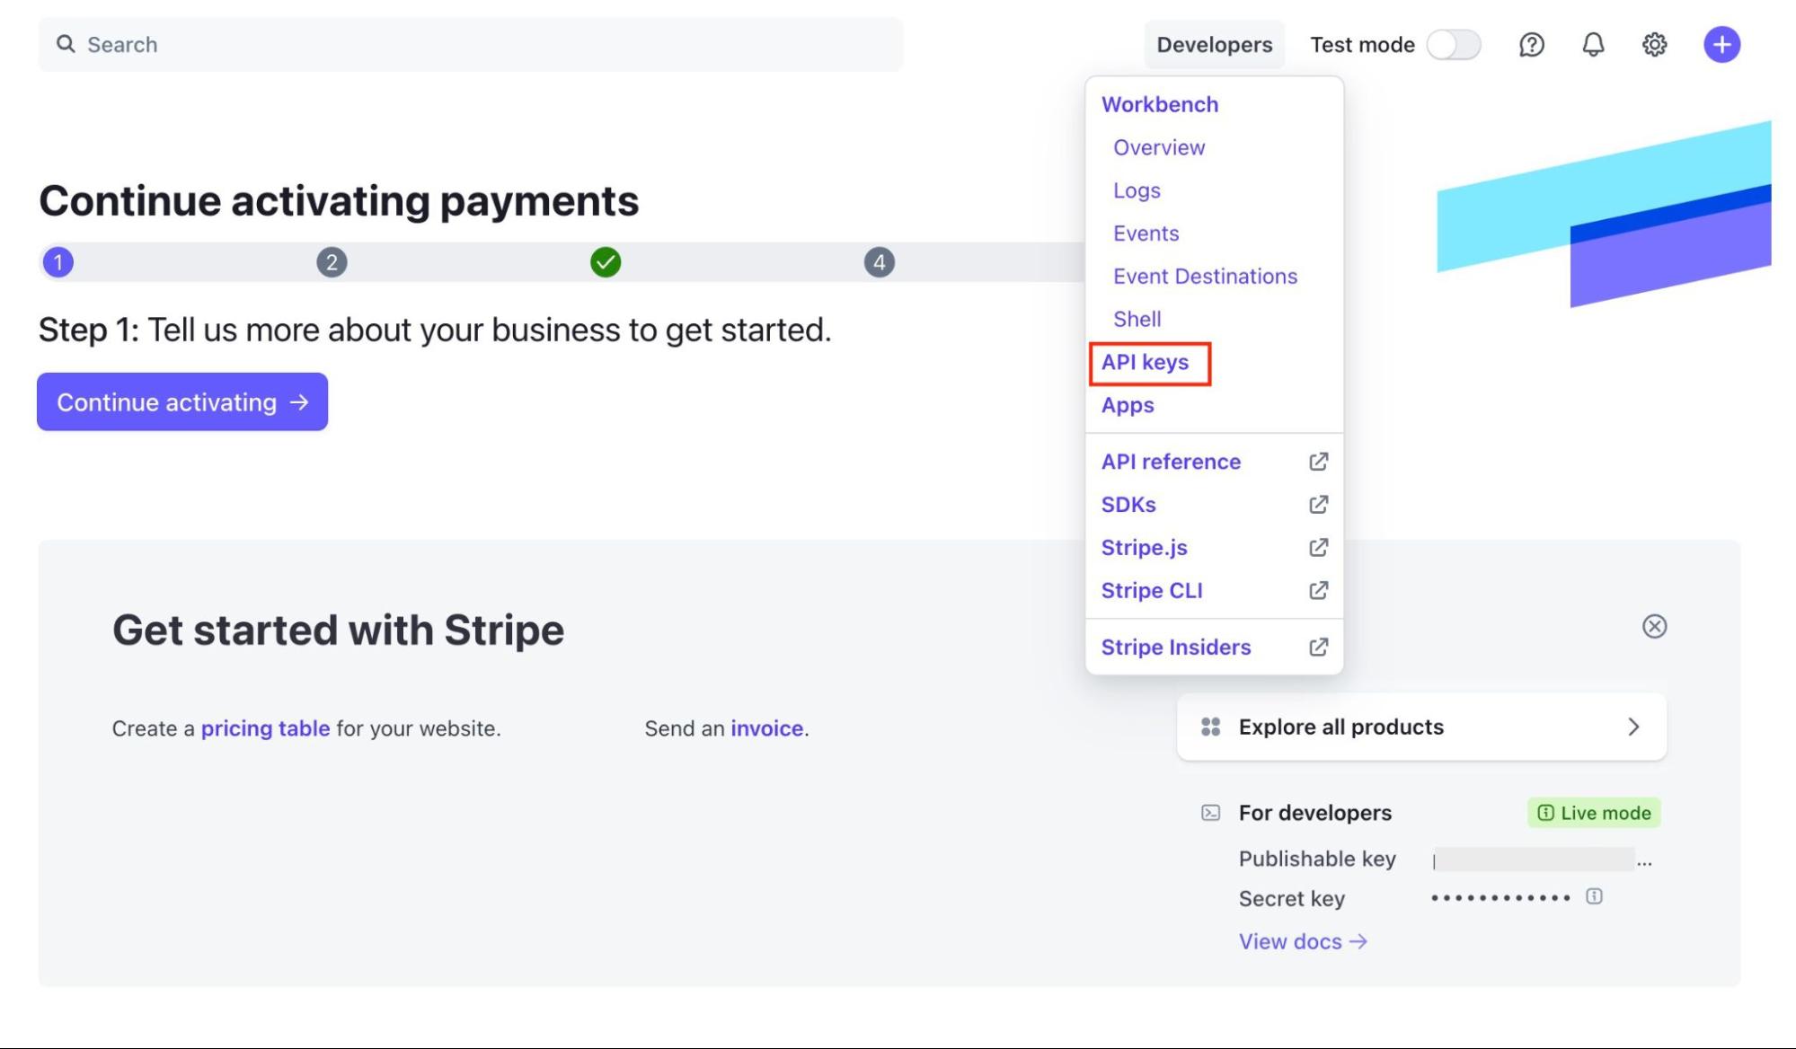This screenshot has width=1796, height=1049.
Task: Click the Continue activating button
Action: click(182, 401)
